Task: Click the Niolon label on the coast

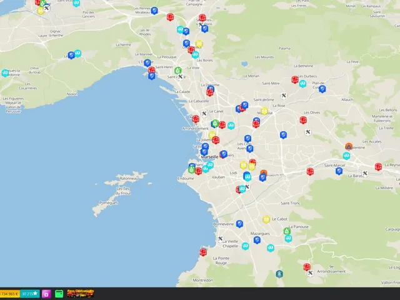Action: [72, 94]
